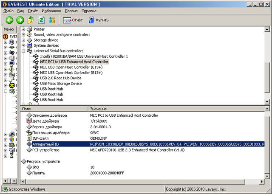This screenshot has width=272, height=194.
Task: Expand the Storage device node
Action: 23,40
